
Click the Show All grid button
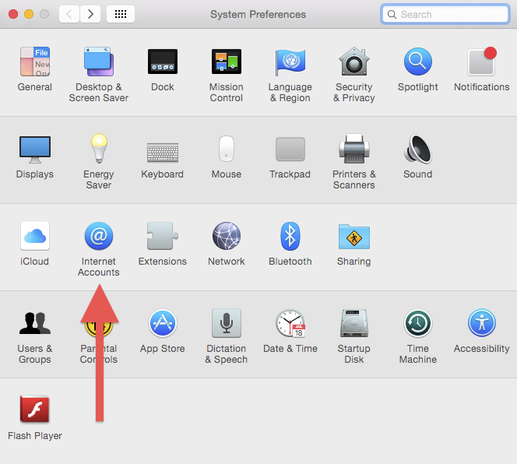(x=121, y=14)
